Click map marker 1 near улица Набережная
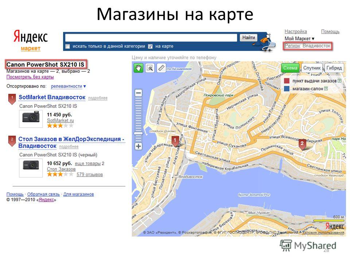This screenshot has height=262, width=350. coord(175,142)
